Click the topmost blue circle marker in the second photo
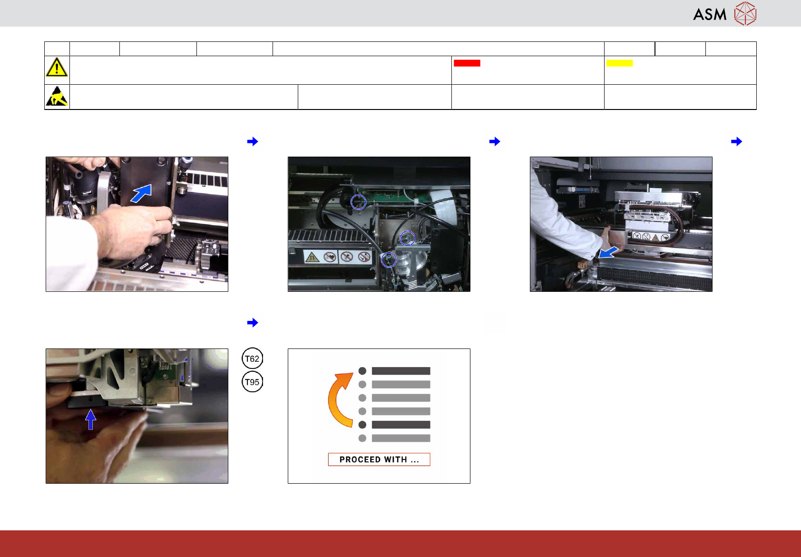The image size is (801, 557). click(358, 202)
